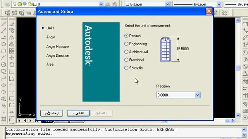Choose the Fractional unit option

click(x=134, y=60)
